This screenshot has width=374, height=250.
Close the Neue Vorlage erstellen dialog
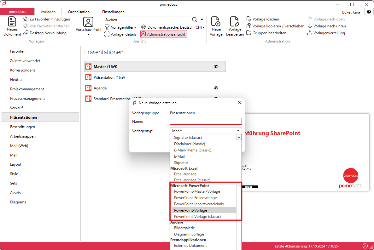[239, 103]
